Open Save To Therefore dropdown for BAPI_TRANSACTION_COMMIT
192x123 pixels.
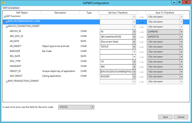(x=181, y=82)
